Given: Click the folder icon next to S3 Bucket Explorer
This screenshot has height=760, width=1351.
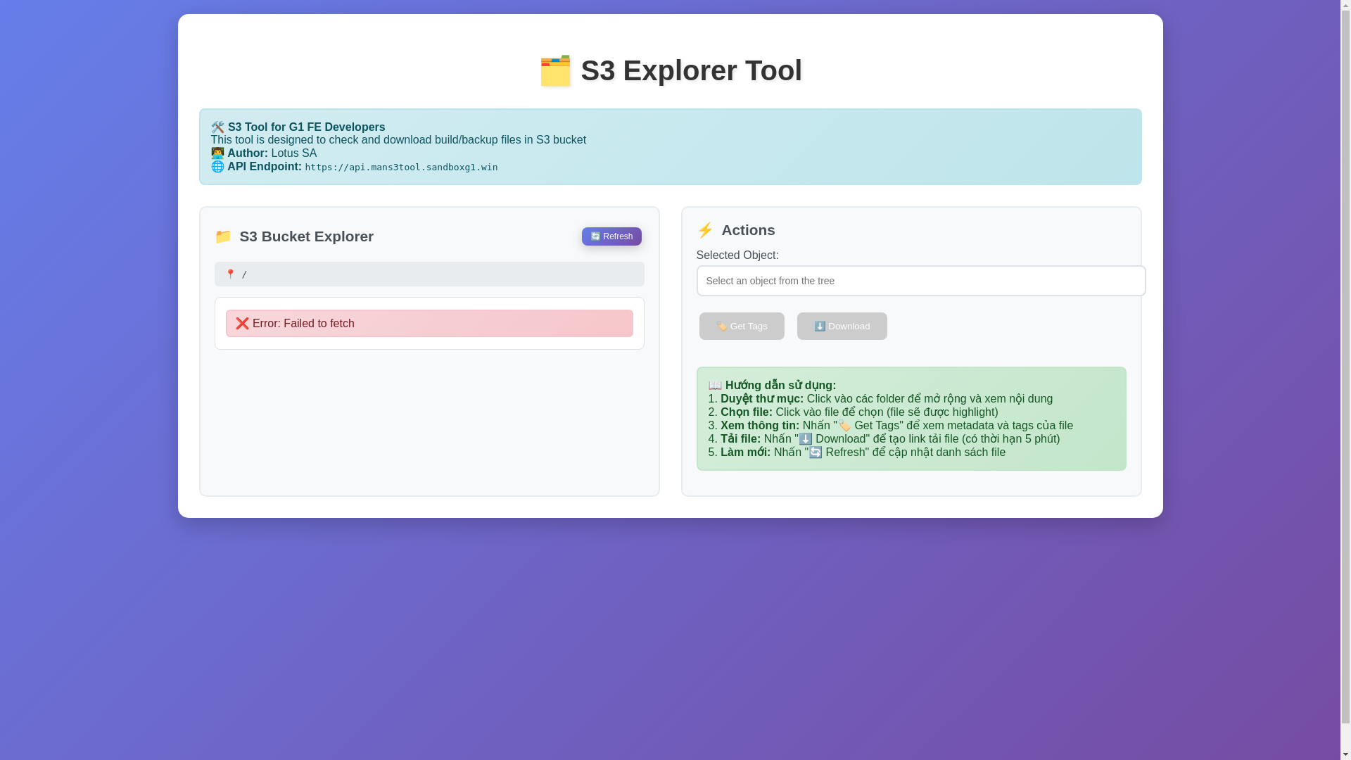Looking at the screenshot, I should pos(223,236).
